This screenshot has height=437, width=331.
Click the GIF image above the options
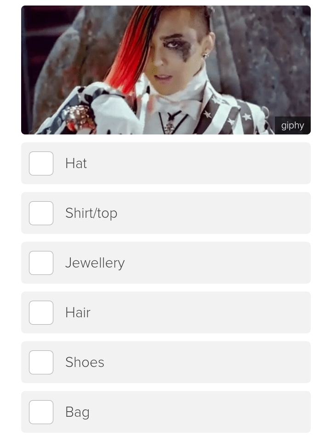tap(166, 70)
